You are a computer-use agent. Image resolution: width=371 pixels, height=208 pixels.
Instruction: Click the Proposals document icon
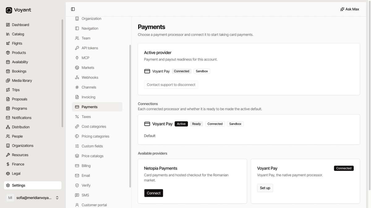pos(8,99)
